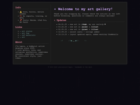Viewport: 140px width, 105px height.
Task: Click the 'Gore, horror, mature themes' notice
Action: pyautogui.click(x=32, y=13)
